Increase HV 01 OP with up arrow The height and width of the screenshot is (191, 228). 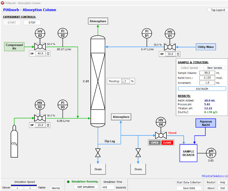[x=178, y=53]
